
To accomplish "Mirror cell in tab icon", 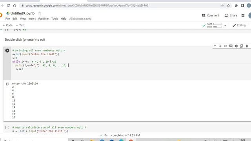I will 242,46.
